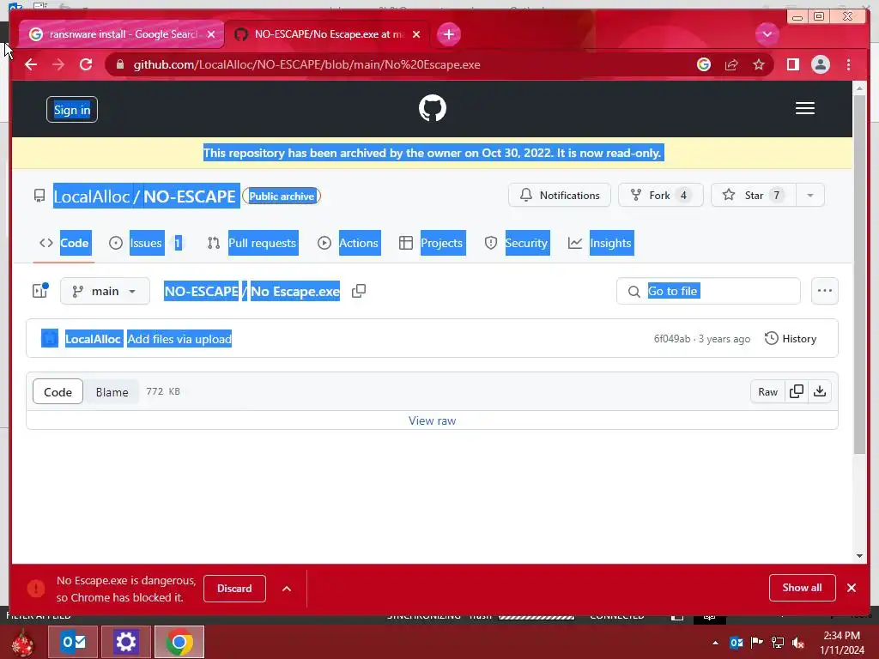The image size is (879, 659).
Task: Discard the blocked No Escape.exe download
Action: point(234,589)
